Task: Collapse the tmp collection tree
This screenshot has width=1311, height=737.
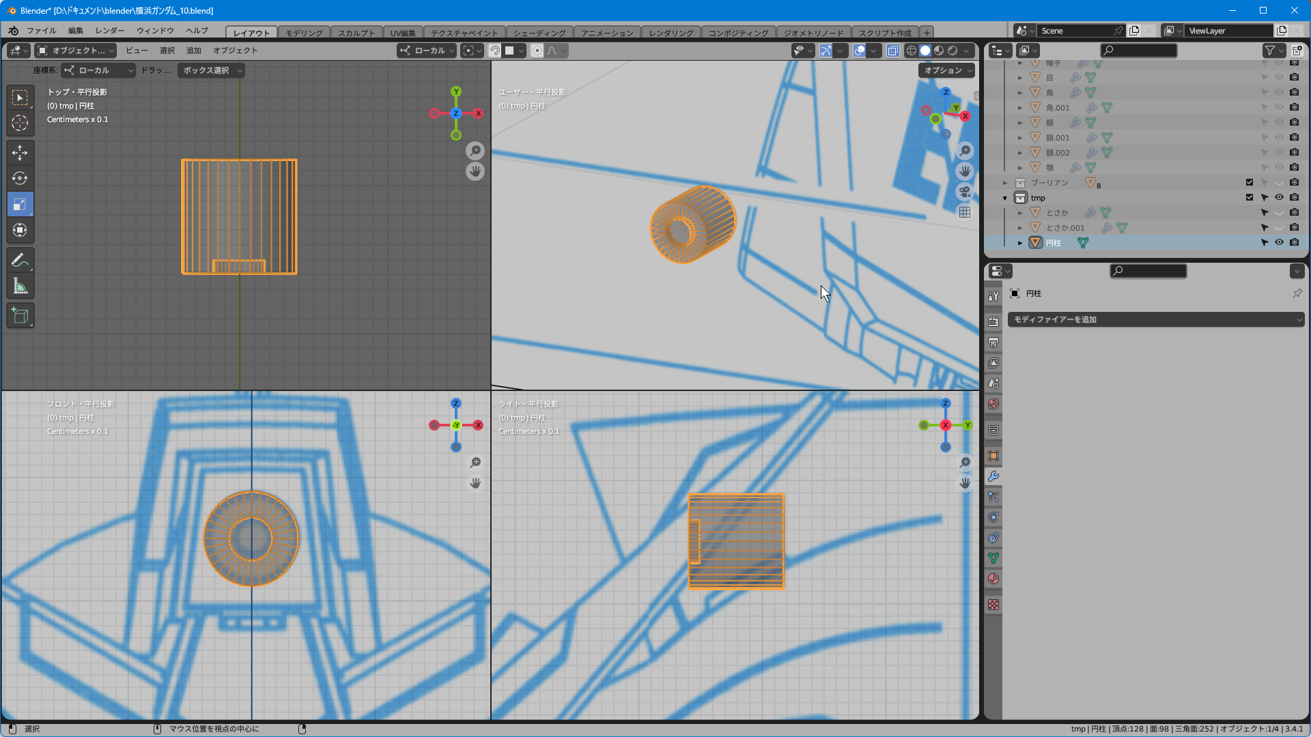Action: pyautogui.click(x=1004, y=198)
